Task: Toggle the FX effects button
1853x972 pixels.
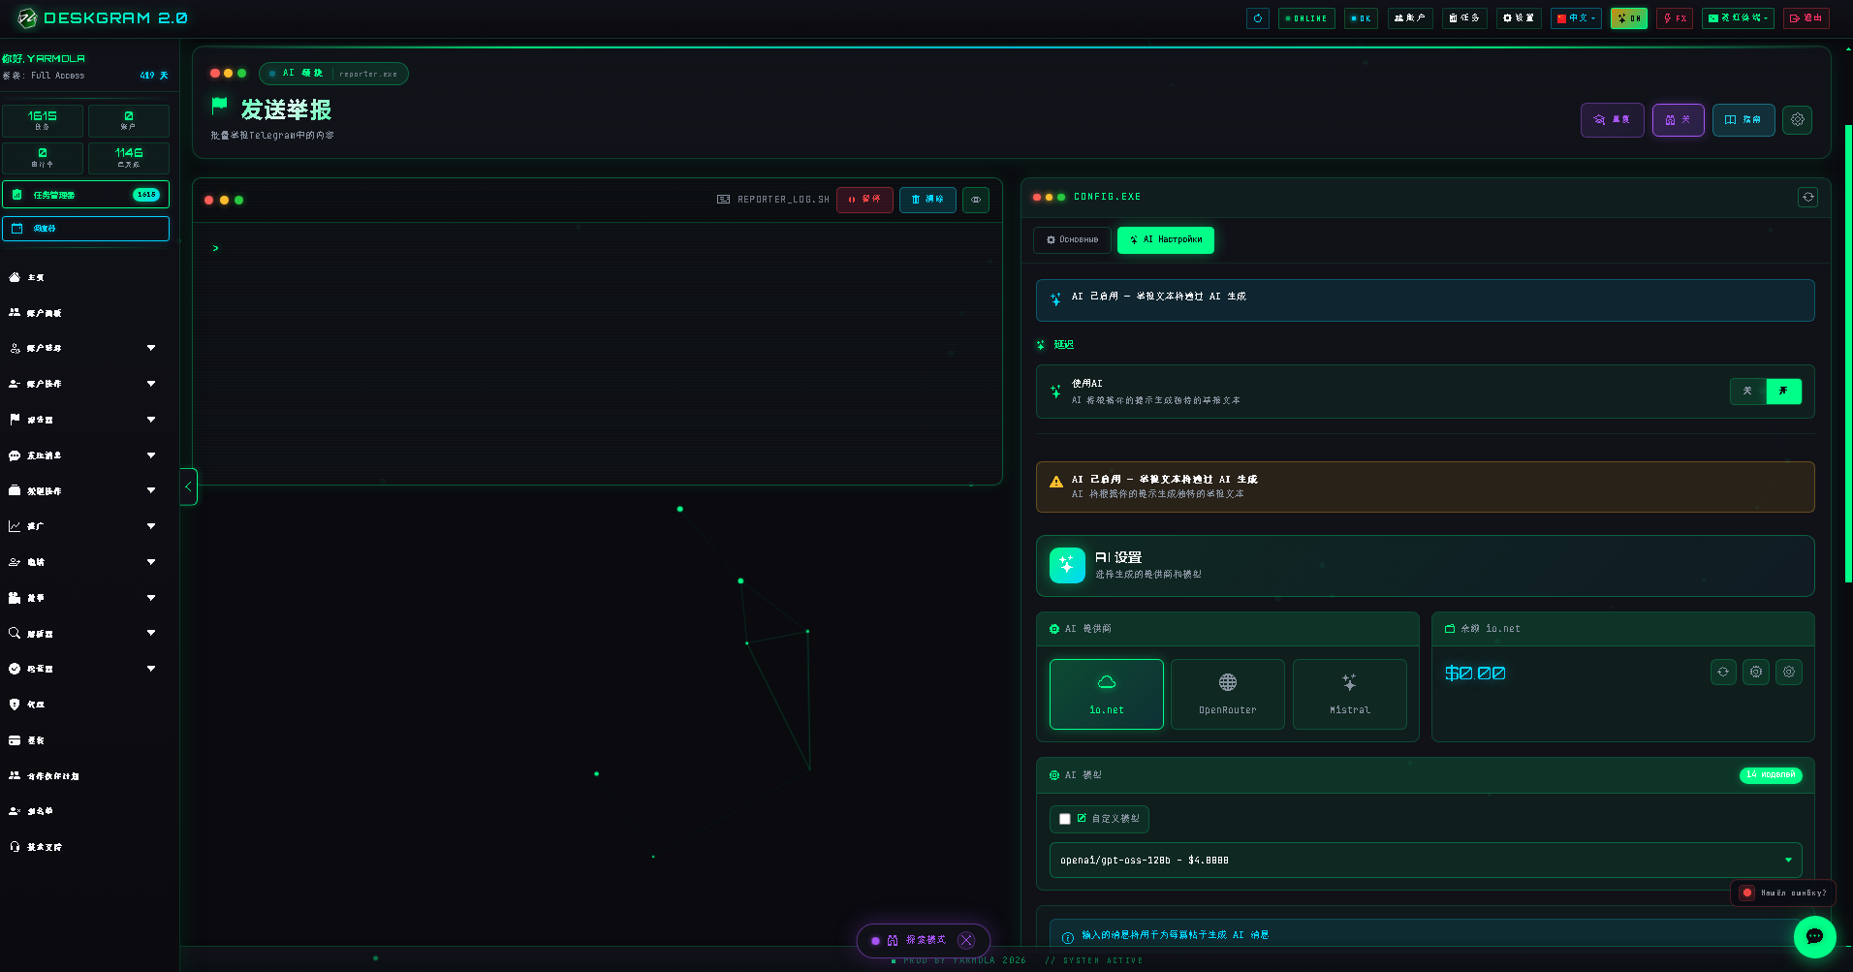Action: pos(1674,18)
